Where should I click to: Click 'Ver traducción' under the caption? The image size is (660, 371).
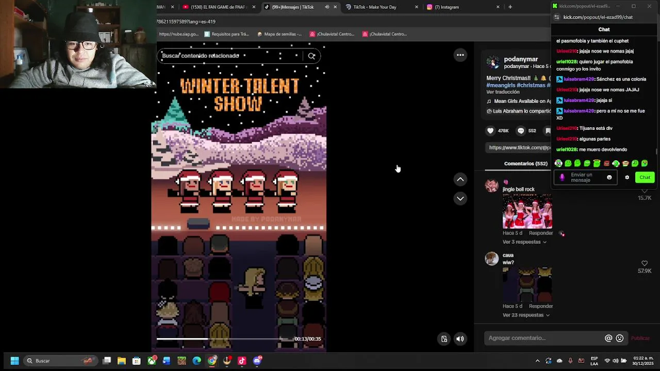(x=503, y=92)
